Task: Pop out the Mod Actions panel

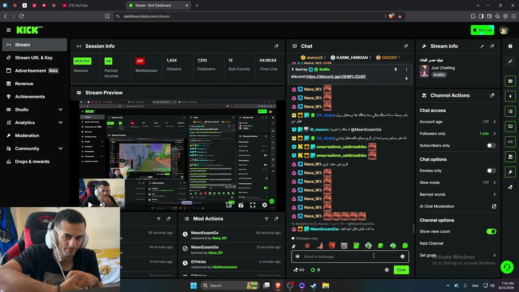Action: coord(276,219)
